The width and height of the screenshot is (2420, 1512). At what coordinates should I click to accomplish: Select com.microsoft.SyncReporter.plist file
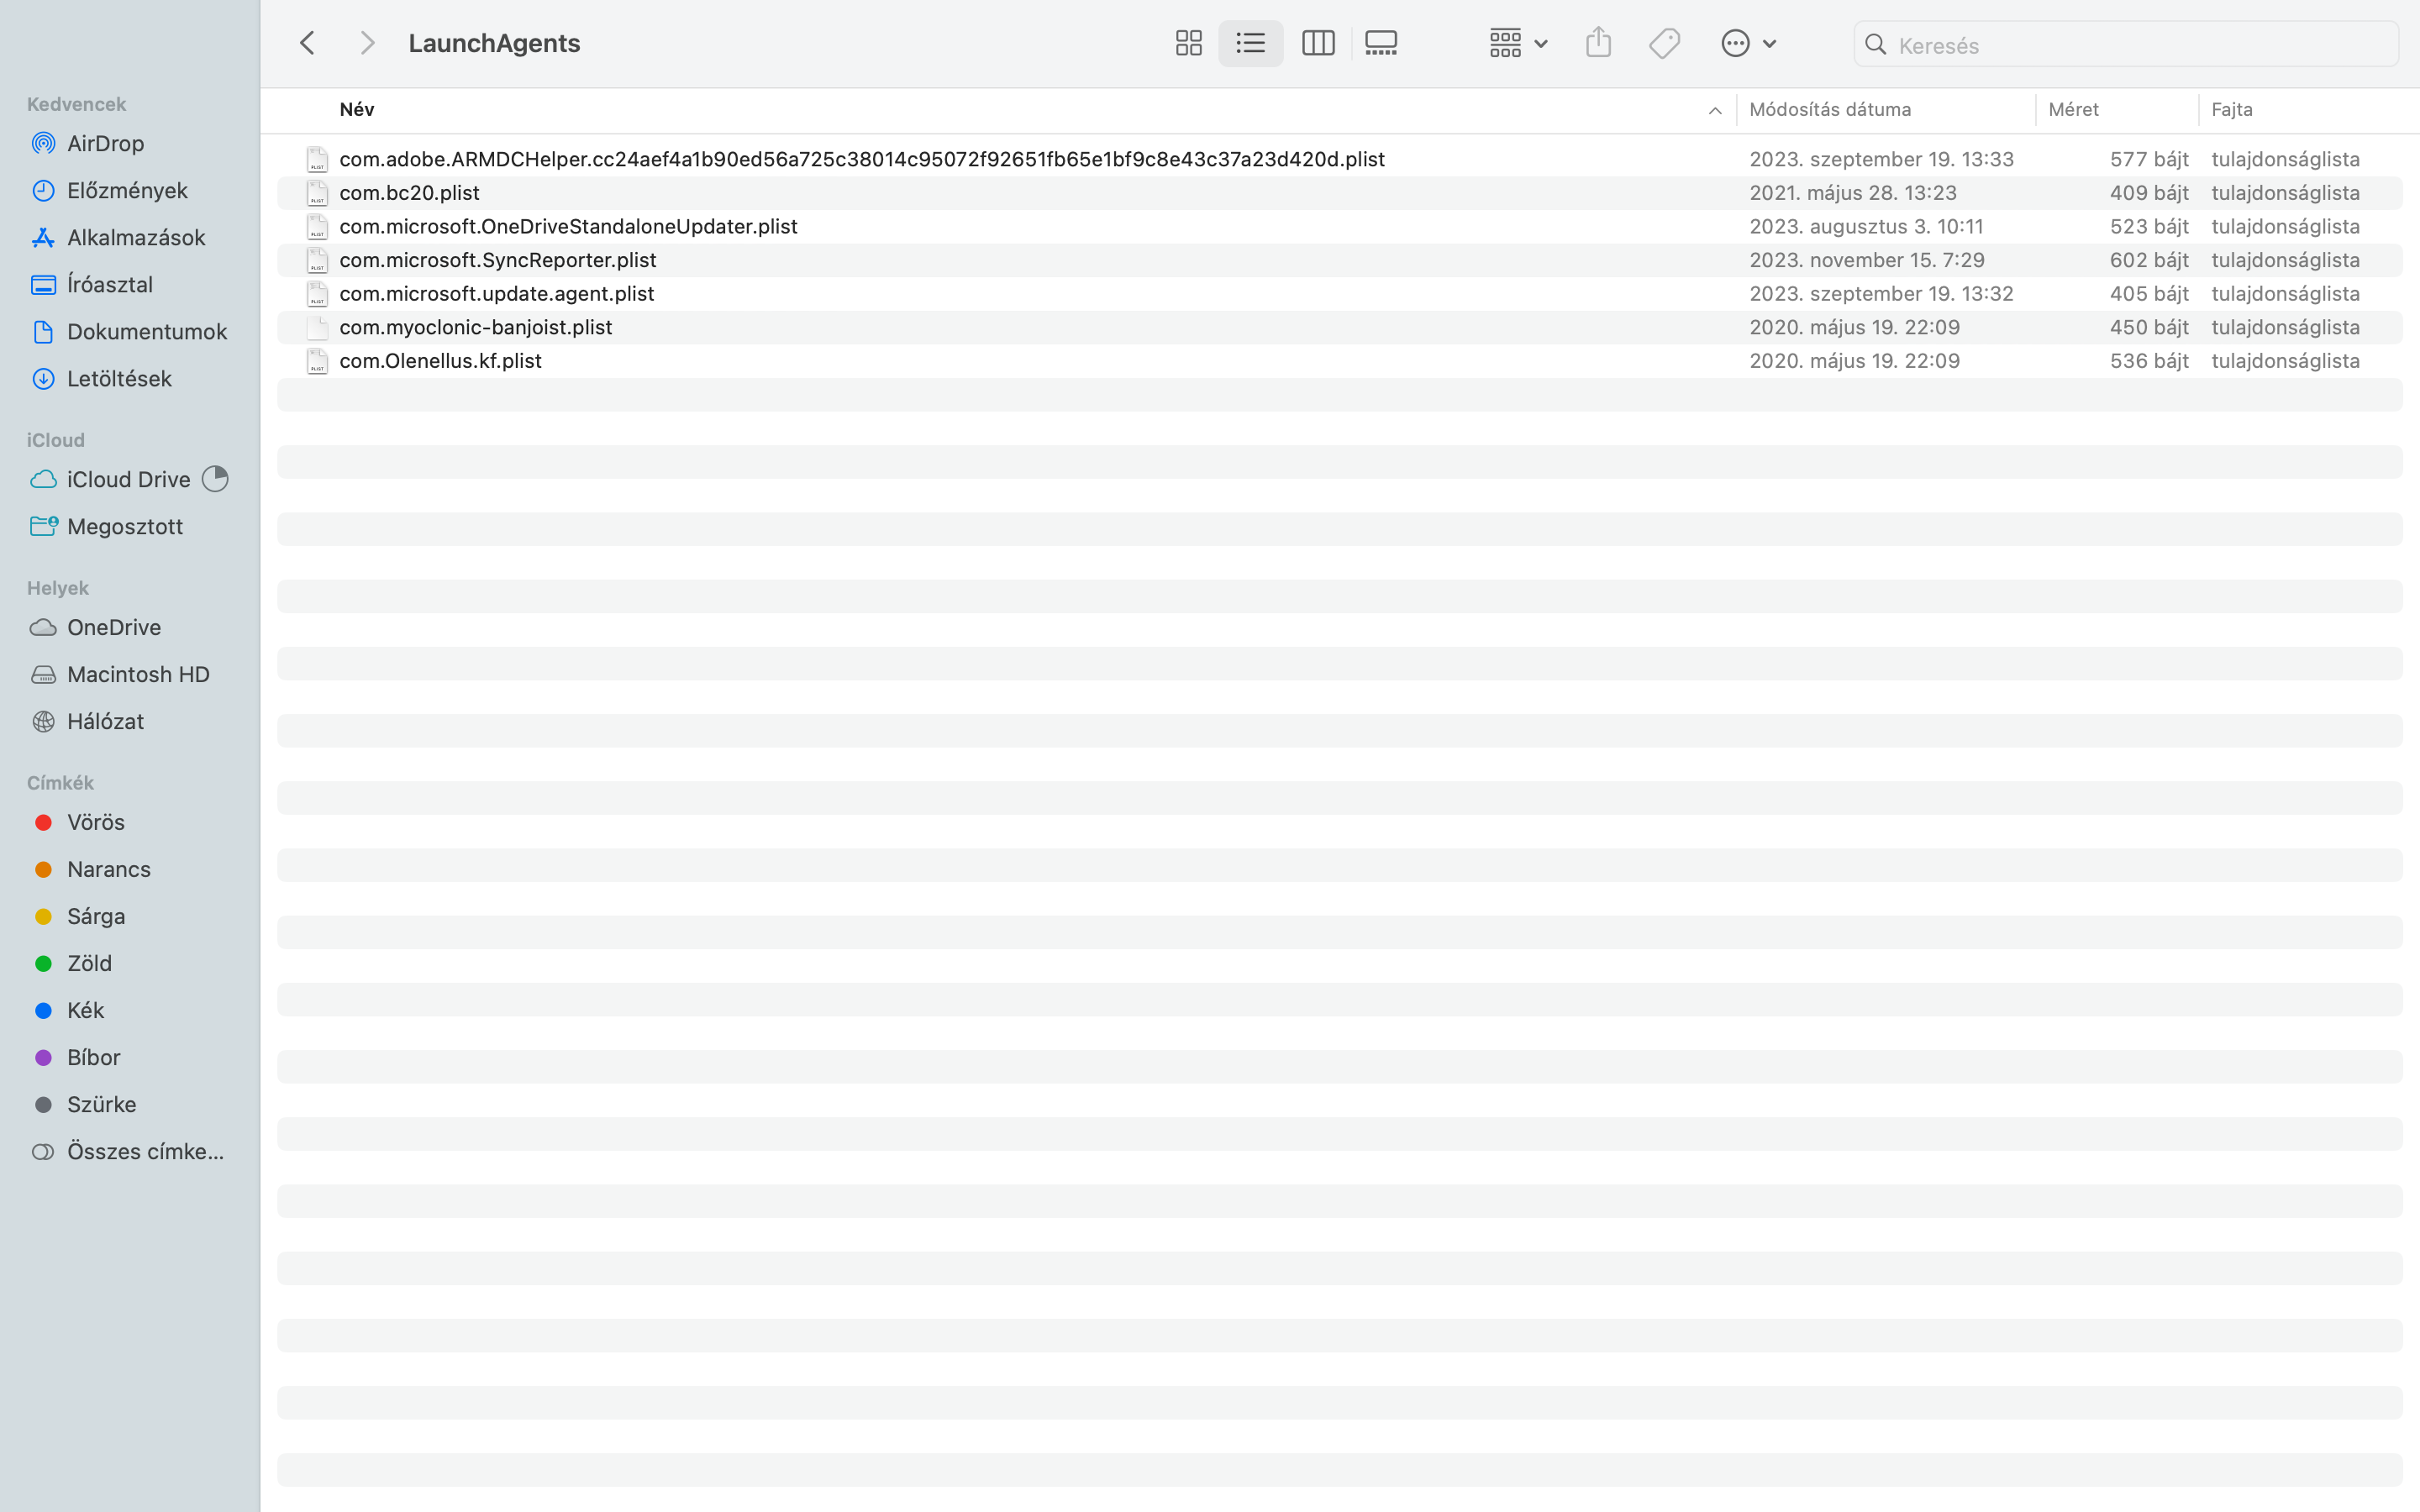pyautogui.click(x=498, y=260)
